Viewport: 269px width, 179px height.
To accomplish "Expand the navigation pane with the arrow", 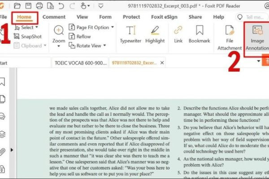I will [x=12, y=150].
